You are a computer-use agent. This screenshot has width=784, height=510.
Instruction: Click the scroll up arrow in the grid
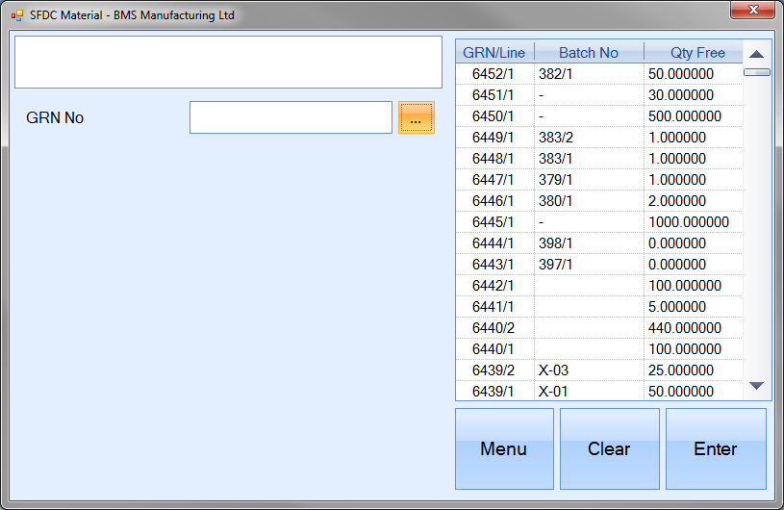pyautogui.click(x=756, y=55)
